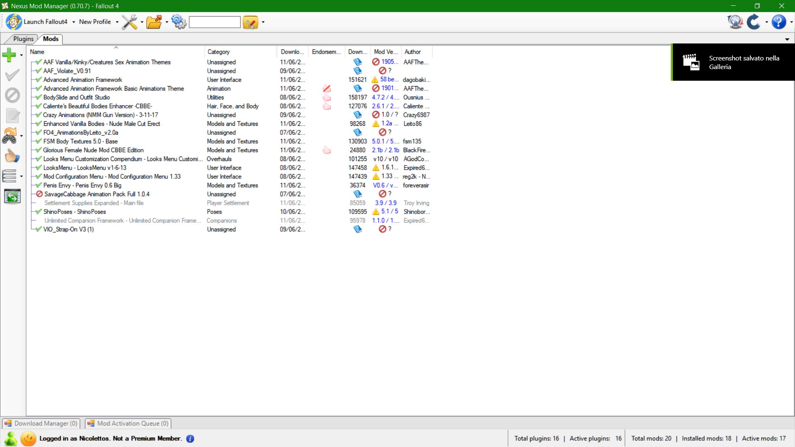
Task: Open the tab list dropdown arrow at right
Action: point(787,39)
